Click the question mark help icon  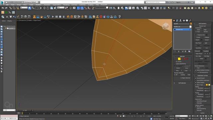coord(119,17)
